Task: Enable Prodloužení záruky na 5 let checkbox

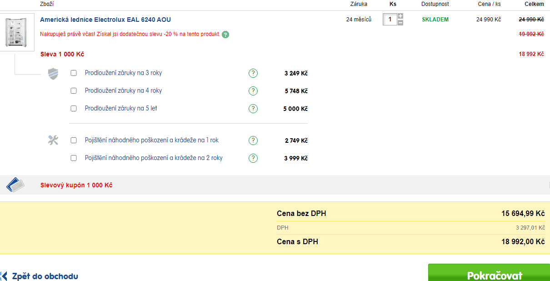Action: (74, 109)
